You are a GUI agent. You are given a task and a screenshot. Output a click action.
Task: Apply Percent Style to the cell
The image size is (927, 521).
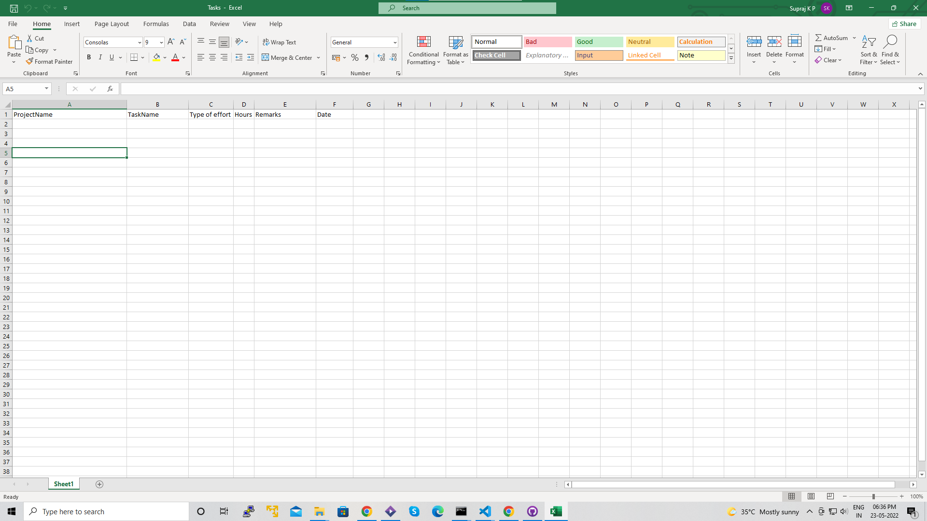[x=355, y=57]
